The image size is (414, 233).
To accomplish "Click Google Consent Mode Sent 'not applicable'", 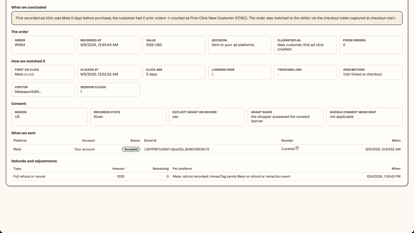I will [x=342, y=117].
